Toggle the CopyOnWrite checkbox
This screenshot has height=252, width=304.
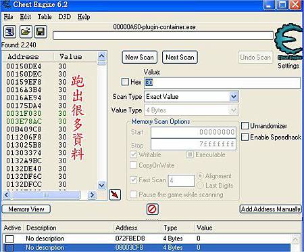click(134, 165)
